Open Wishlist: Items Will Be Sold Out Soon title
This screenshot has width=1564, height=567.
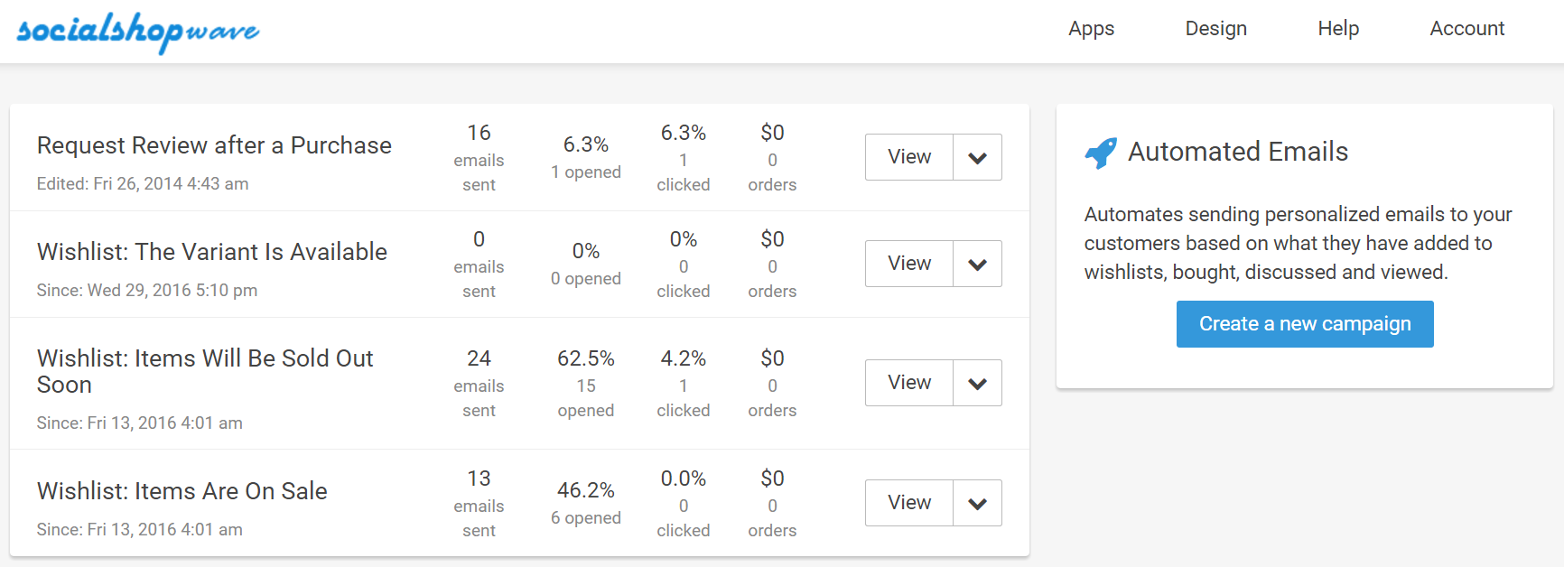(205, 371)
